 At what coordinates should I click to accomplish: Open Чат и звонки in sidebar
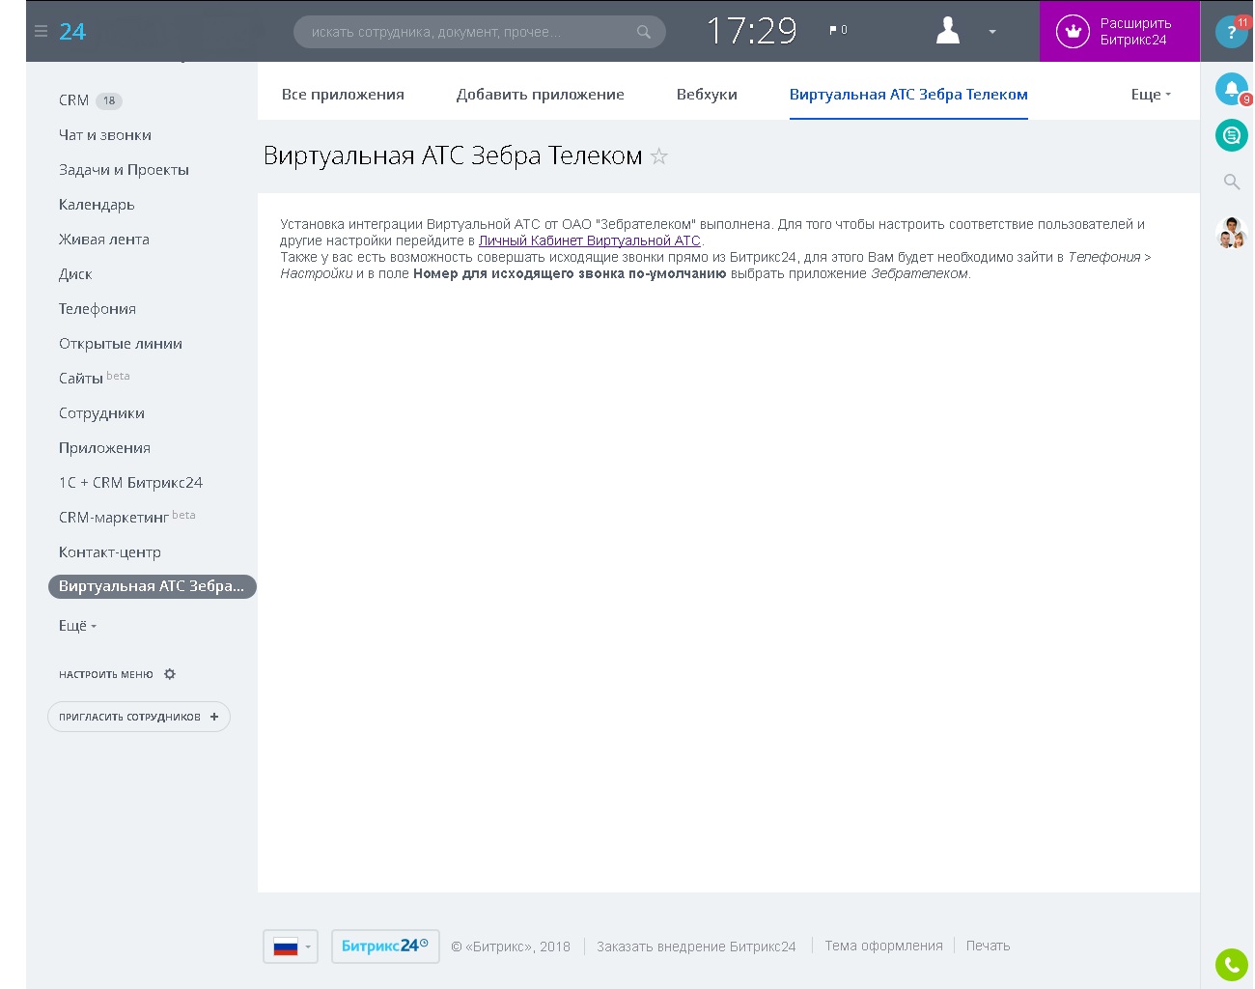(x=105, y=135)
